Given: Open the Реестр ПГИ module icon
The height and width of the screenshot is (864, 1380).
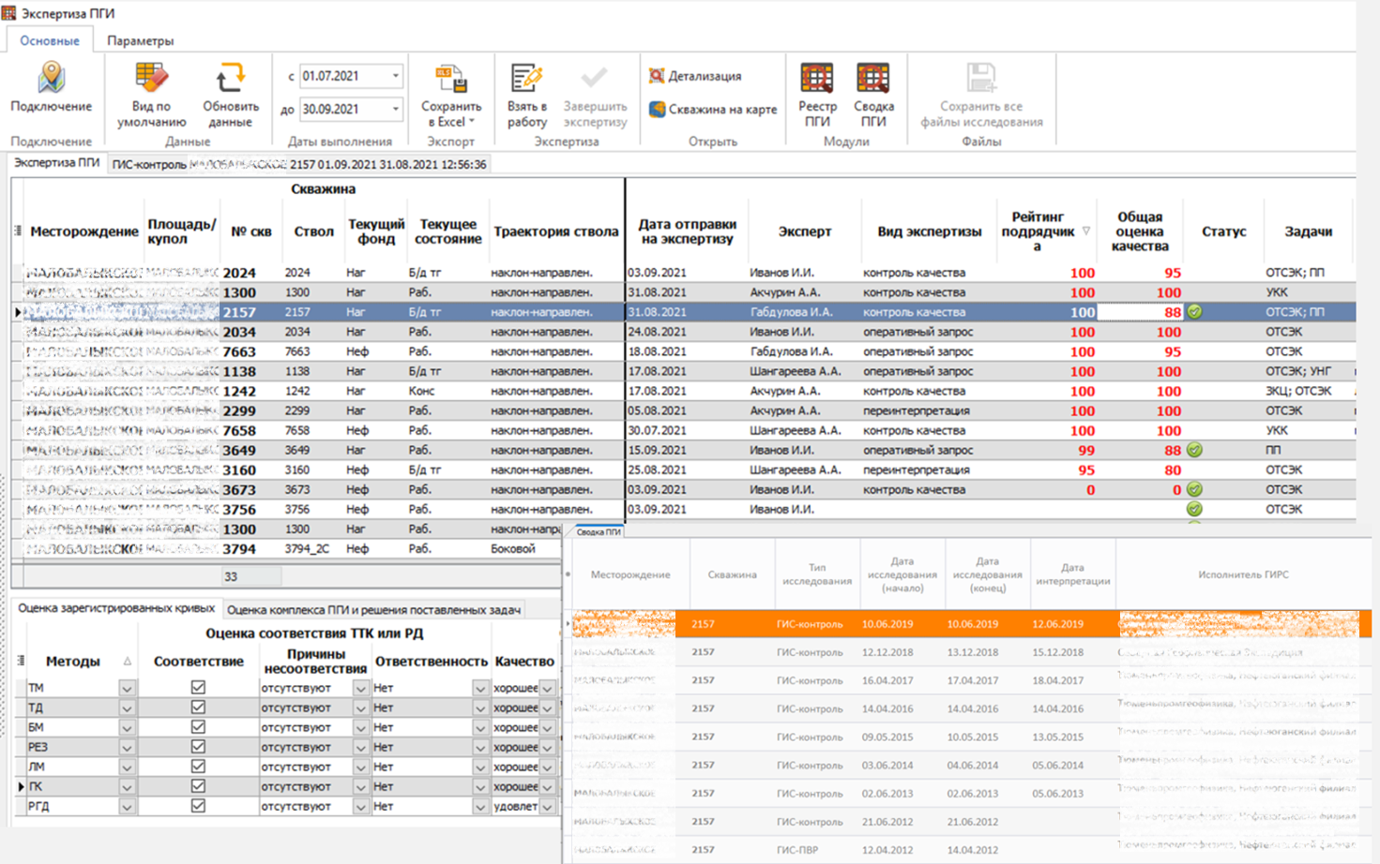Looking at the screenshot, I should tap(816, 79).
